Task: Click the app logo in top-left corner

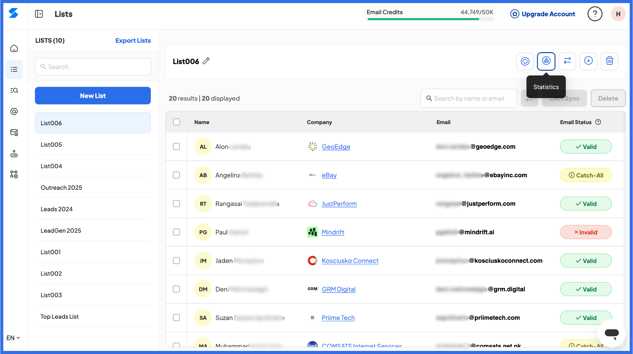Action: pos(13,14)
